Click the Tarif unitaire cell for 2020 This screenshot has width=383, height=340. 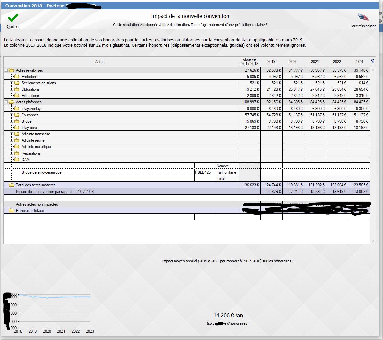coord(293,172)
